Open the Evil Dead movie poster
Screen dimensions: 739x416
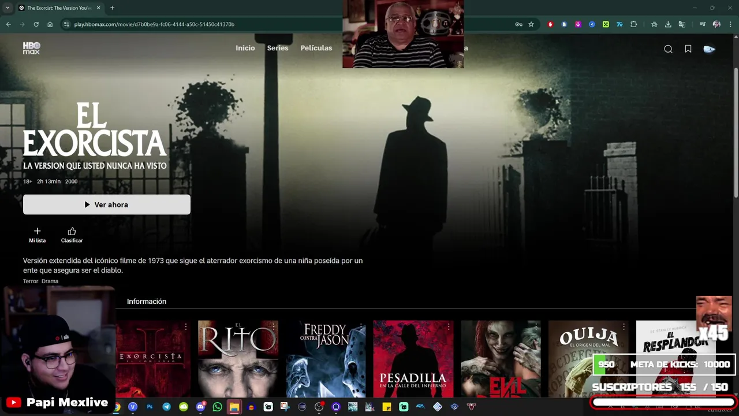coord(501,359)
